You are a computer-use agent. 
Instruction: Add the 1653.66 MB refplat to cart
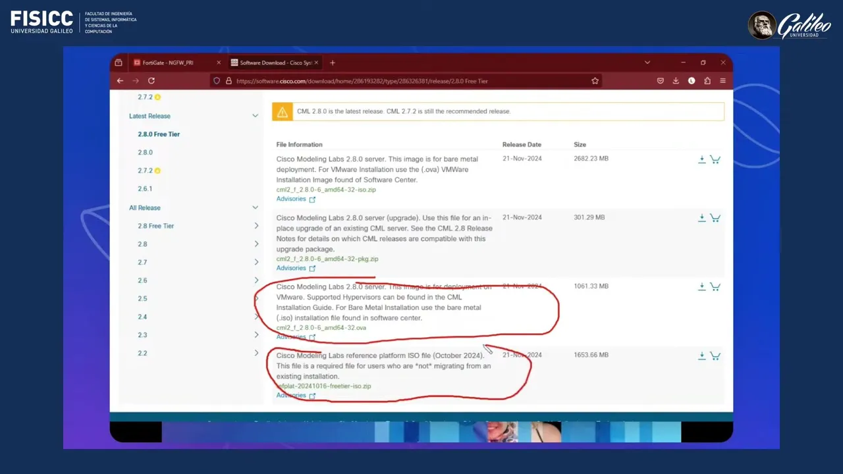(715, 356)
